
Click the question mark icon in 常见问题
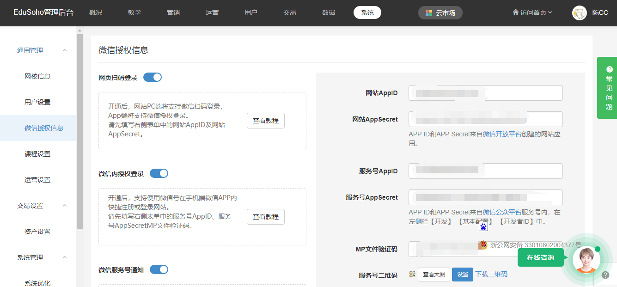click(609, 69)
